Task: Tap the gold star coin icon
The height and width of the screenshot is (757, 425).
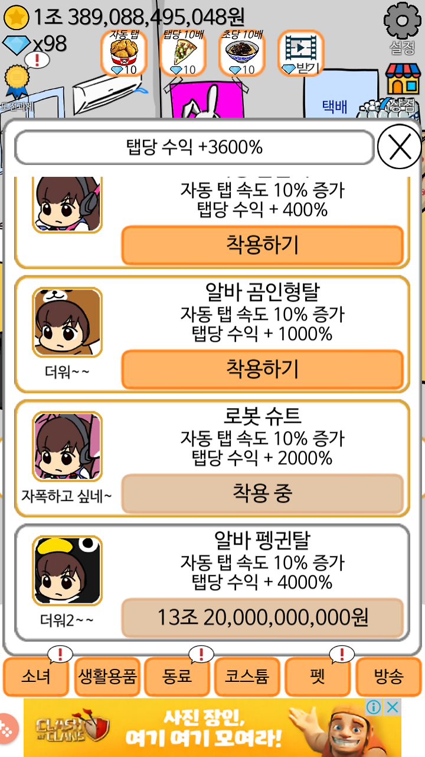Action: pos(16,18)
